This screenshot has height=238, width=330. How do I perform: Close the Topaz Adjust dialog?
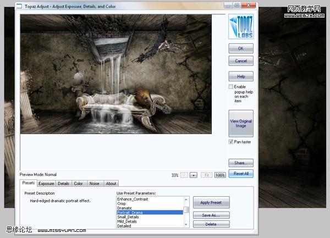(x=249, y=5)
